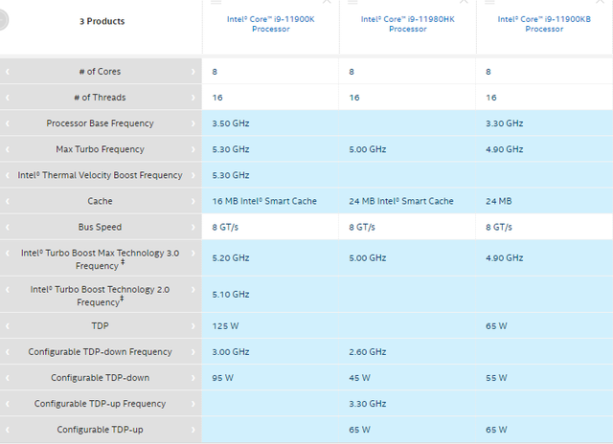Click left chevron on Cache row
613x444 pixels.
pyautogui.click(x=8, y=201)
